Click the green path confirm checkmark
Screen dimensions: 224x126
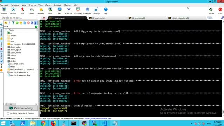click(36, 27)
